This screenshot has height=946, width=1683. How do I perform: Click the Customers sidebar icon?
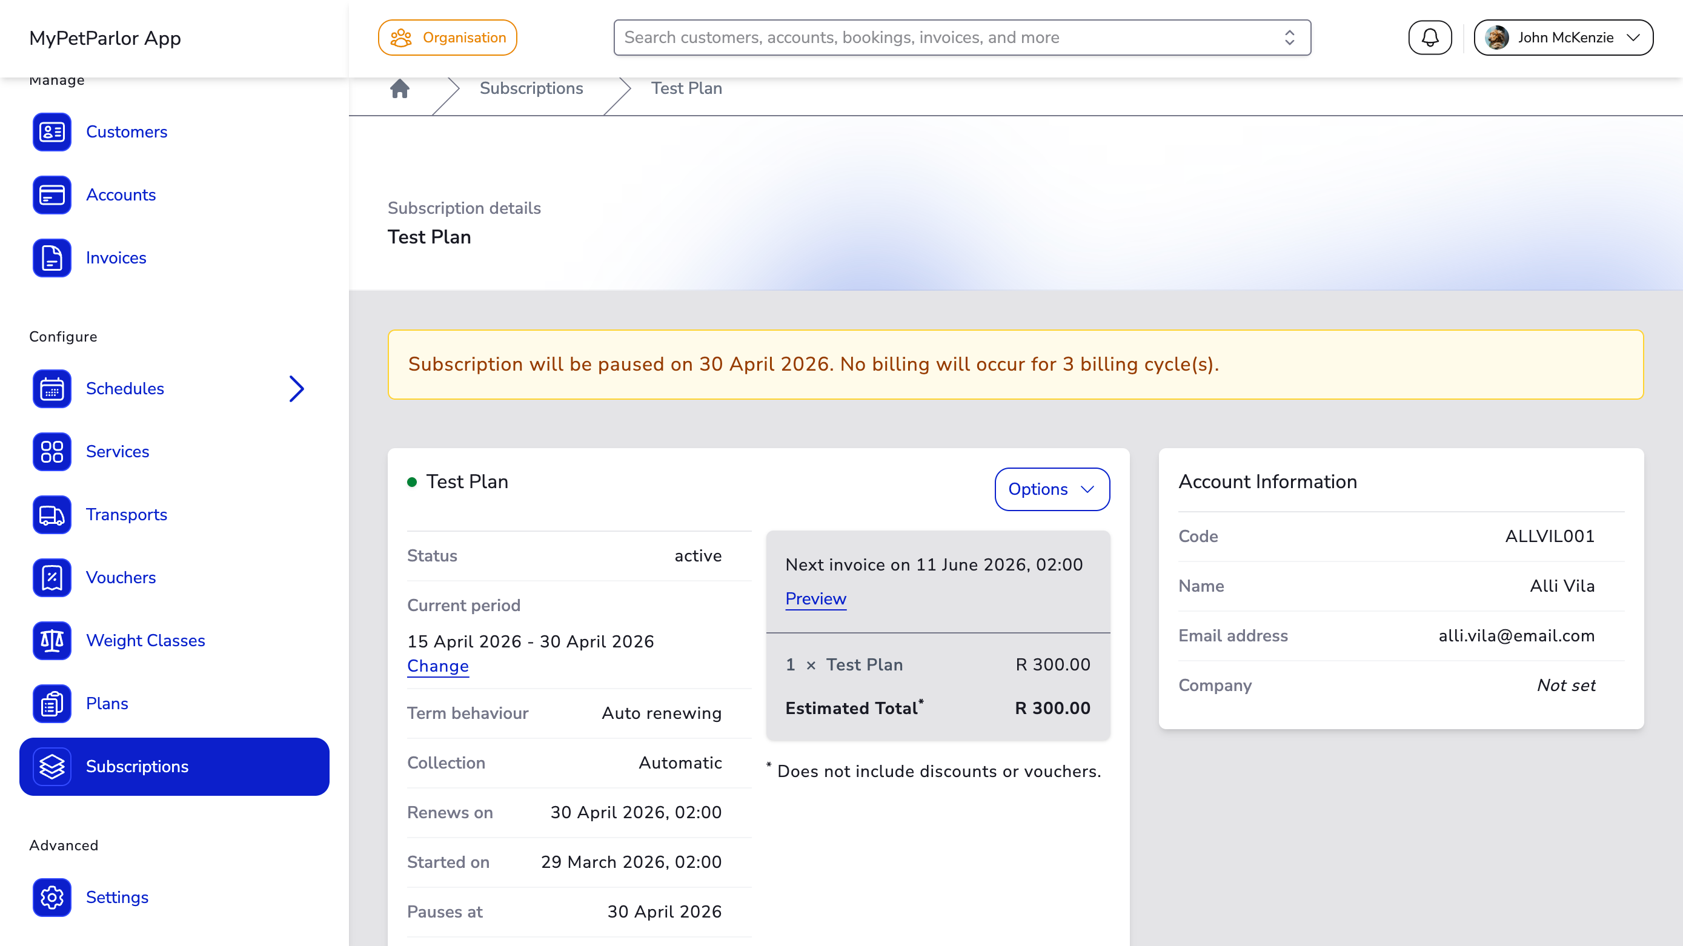[x=51, y=132]
